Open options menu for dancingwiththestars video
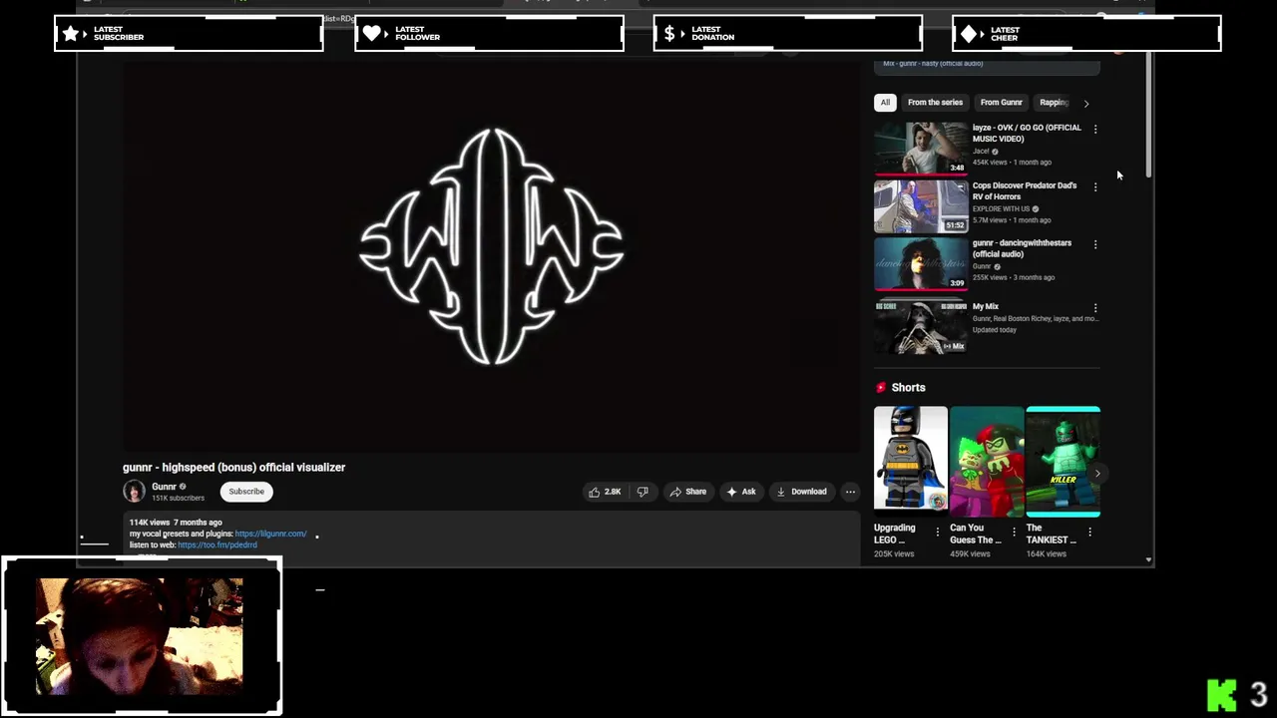This screenshot has height=718, width=1277. pos(1095,244)
